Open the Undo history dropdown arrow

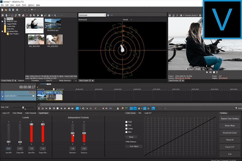pos(35,10)
